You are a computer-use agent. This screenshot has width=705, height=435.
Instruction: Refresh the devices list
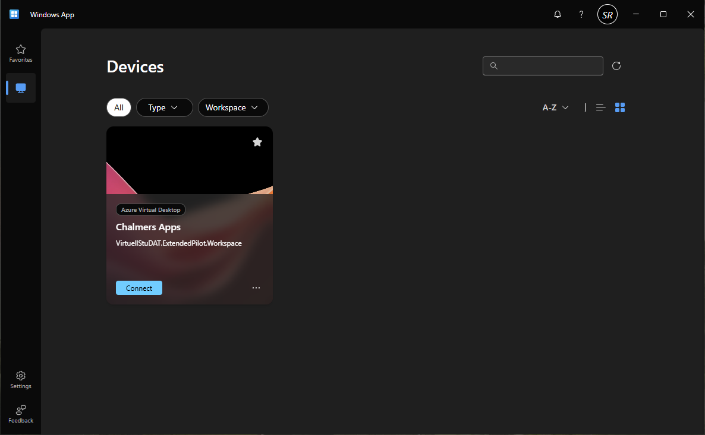(616, 66)
